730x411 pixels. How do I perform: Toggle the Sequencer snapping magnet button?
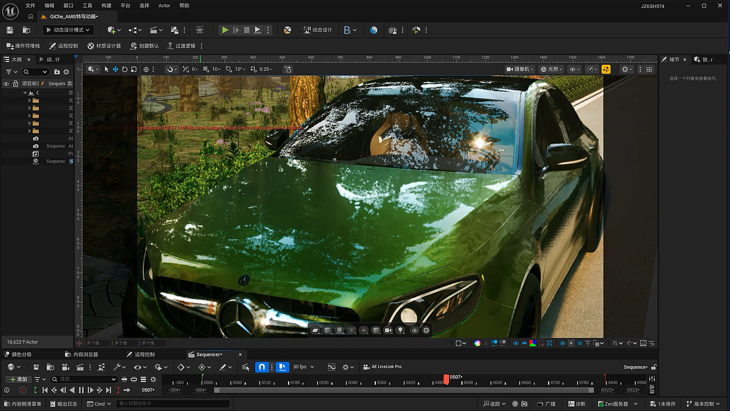click(262, 367)
